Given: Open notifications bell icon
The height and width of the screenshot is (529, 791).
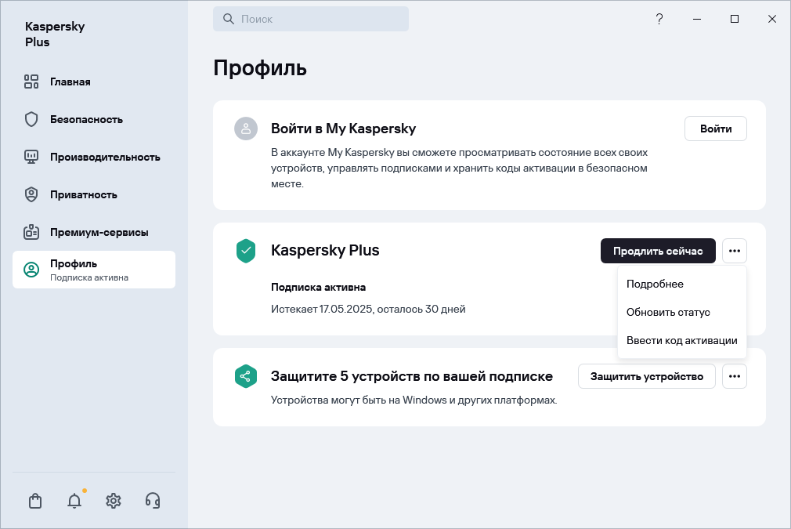Looking at the screenshot, I should click(x=74, y=501).
